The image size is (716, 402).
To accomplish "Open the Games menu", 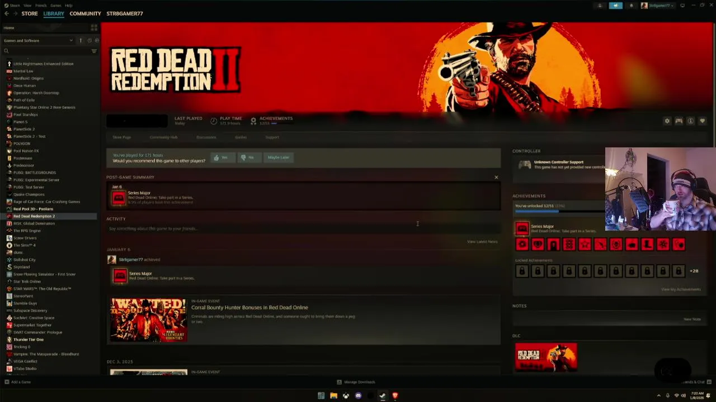I will click(55, 6).
